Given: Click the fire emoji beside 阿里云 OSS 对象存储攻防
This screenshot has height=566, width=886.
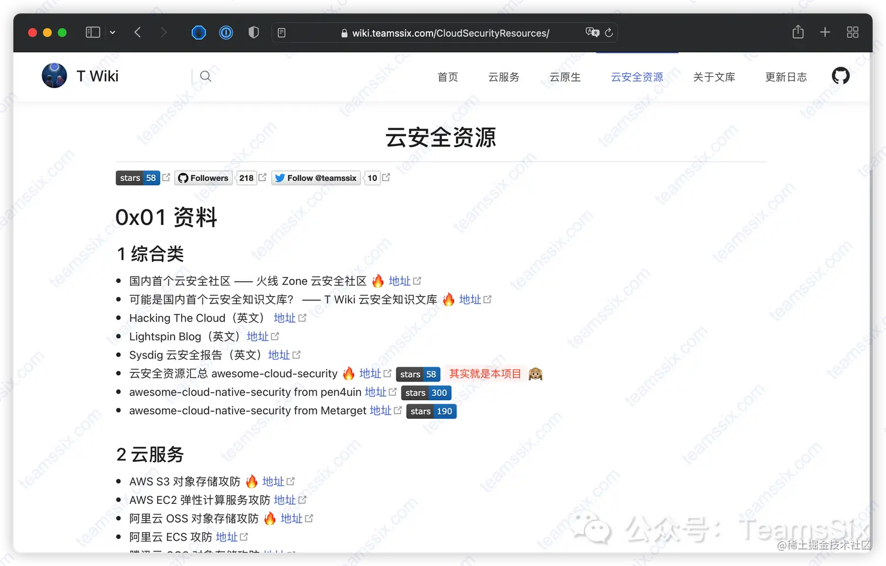Looking at the screenshot, I should (270, 519).
